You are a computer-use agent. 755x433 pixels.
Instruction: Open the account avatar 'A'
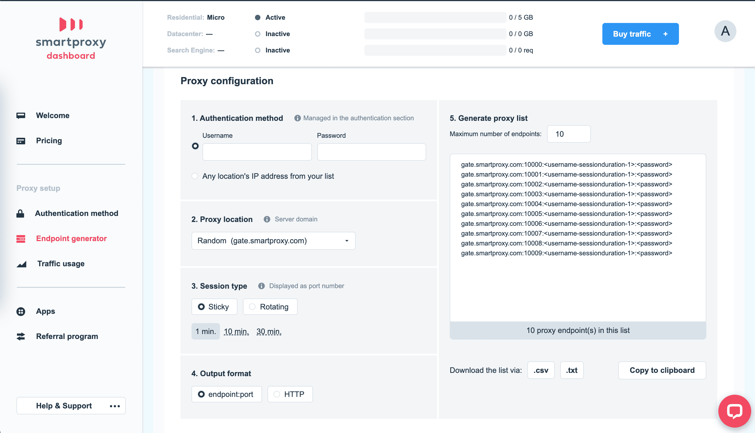[x=725, y=31]
